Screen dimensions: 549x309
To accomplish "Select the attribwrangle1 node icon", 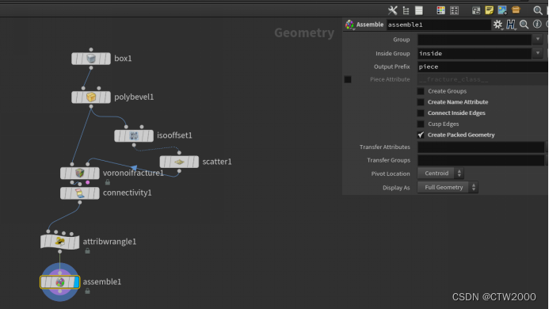I will [60, 242].
